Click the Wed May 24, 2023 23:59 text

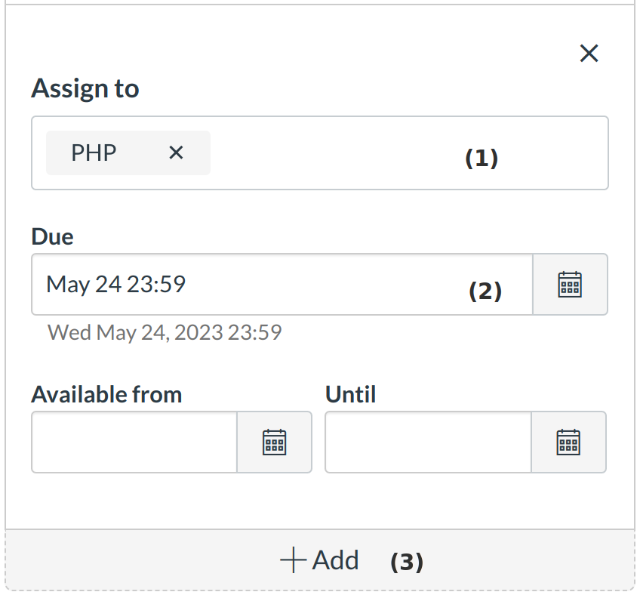click(165, 332)
